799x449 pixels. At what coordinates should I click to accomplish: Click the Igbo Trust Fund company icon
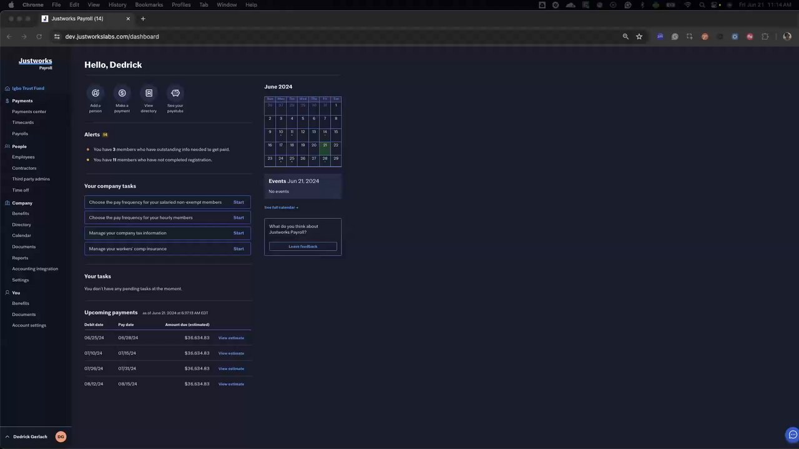pyautogui.click(x=7, y=89)
